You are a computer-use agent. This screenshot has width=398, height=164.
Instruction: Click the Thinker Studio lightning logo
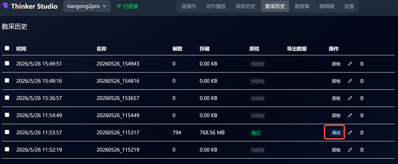point(5,6)
